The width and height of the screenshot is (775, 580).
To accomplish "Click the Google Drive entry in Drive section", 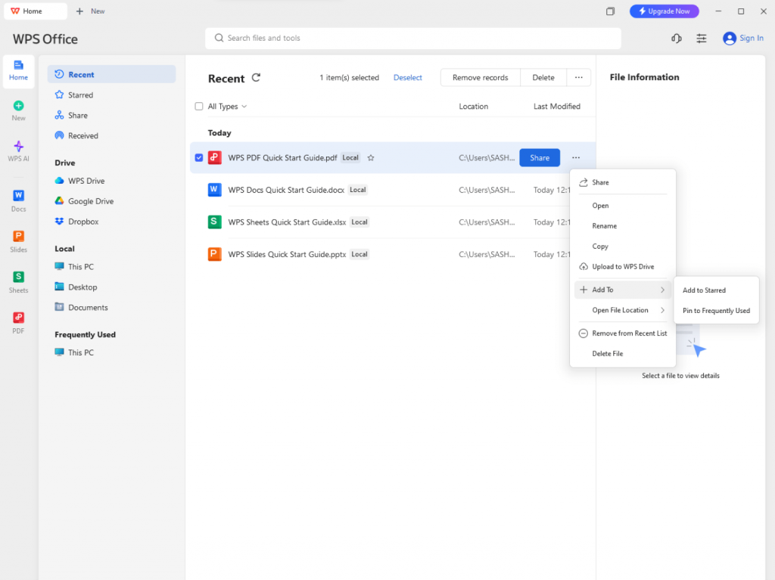I will [90, 201].
